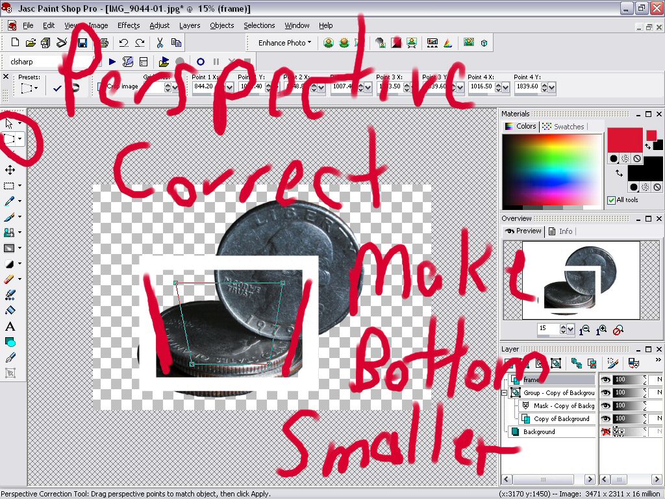Open the Enhance Photo dropdown

284,43
